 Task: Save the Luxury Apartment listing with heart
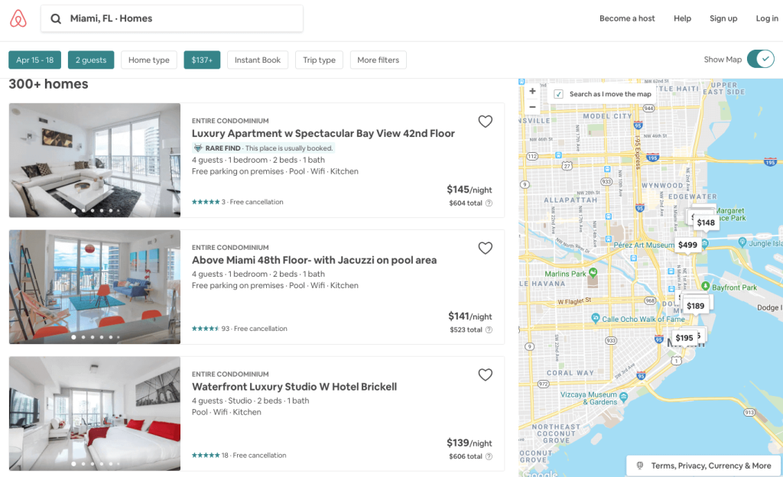[485, 122]
